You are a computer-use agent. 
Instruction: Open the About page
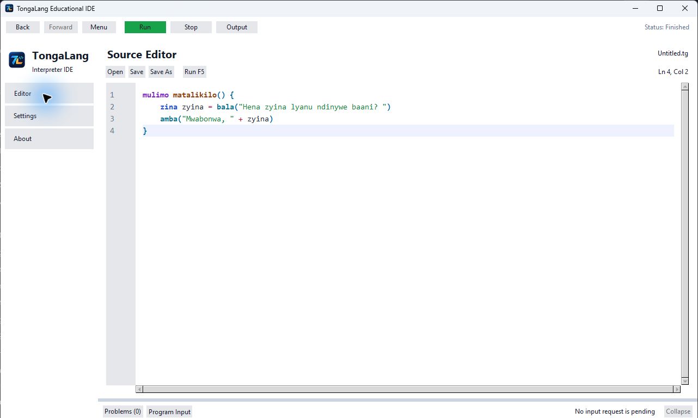(x=49, y=139)
